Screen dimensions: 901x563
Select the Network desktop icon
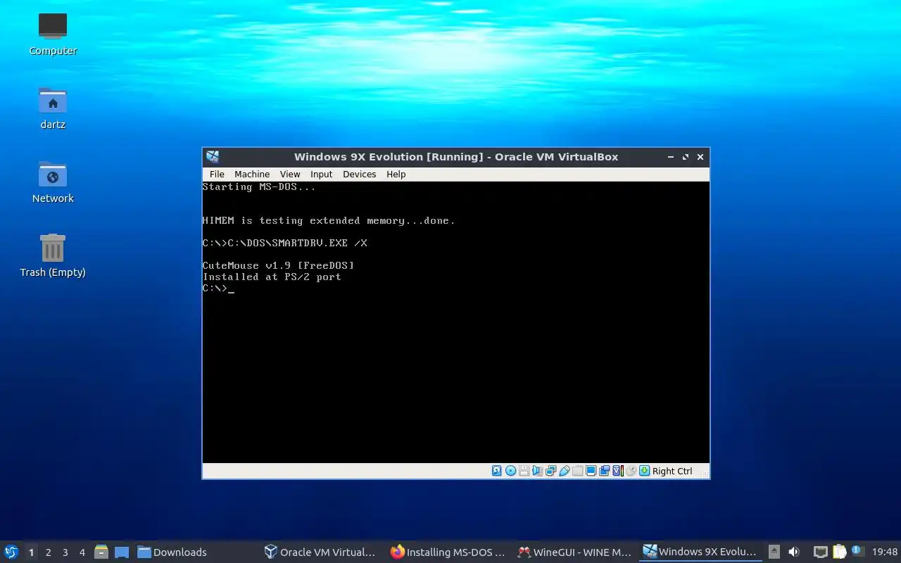coord(53,182)
